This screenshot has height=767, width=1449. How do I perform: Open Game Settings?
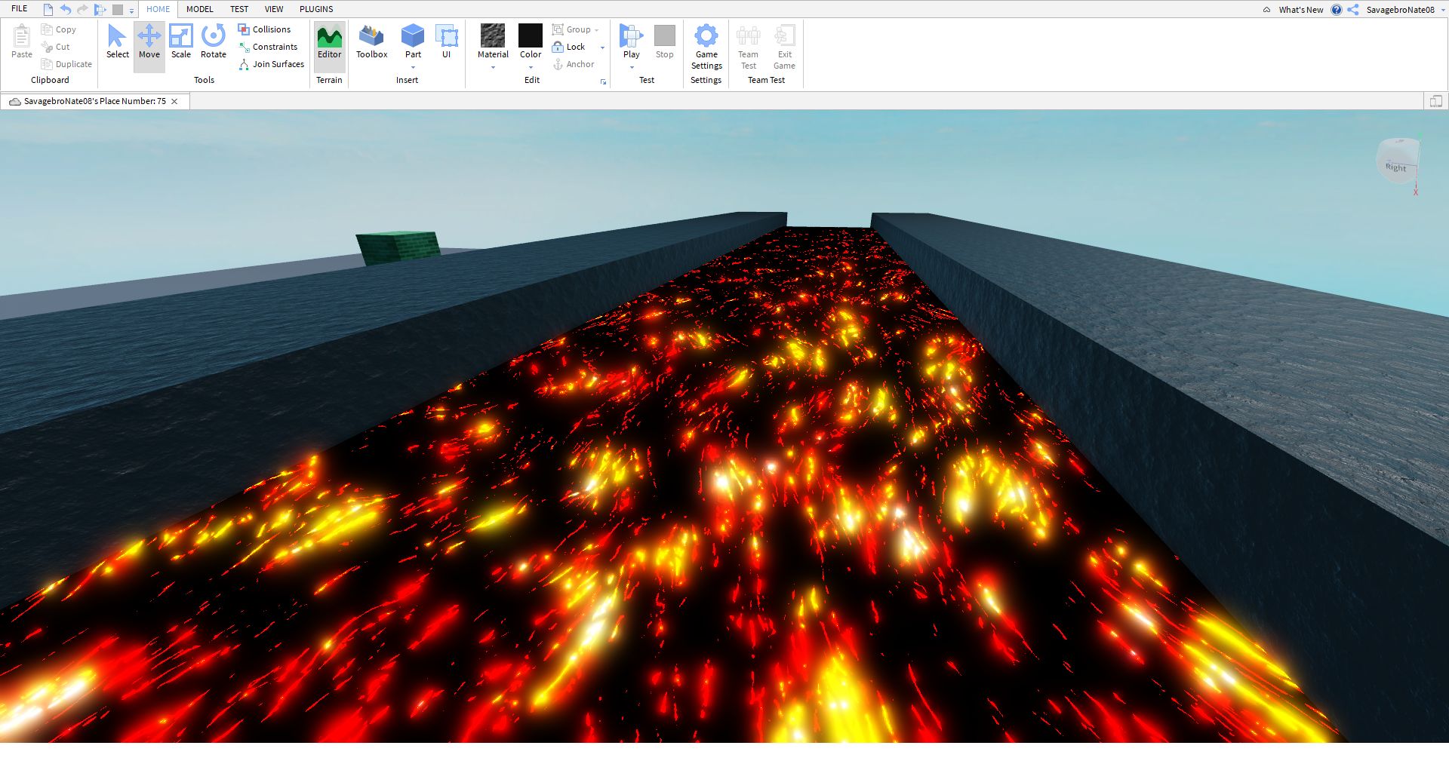pyautogui.click(x=706, y=45)
